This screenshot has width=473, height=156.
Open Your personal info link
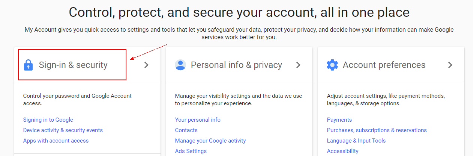click(x=198, y=120)
